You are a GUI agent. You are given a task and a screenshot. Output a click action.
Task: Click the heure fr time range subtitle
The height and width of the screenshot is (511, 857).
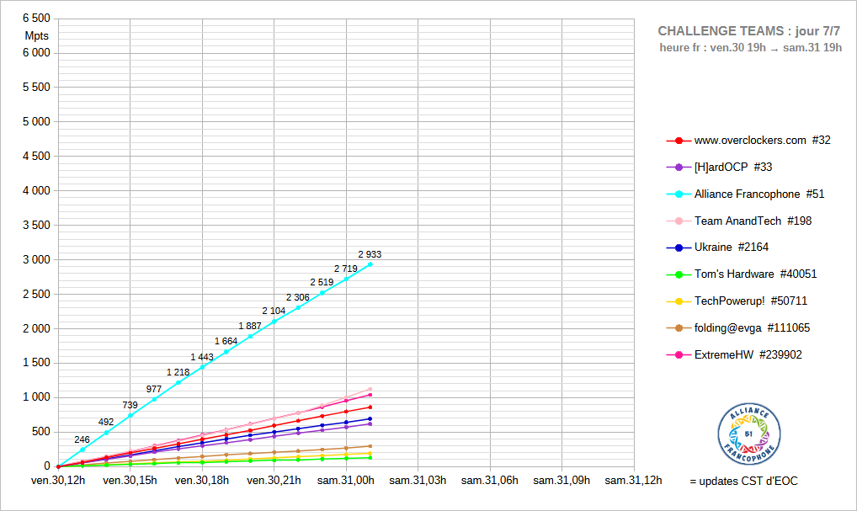(751, 48)
